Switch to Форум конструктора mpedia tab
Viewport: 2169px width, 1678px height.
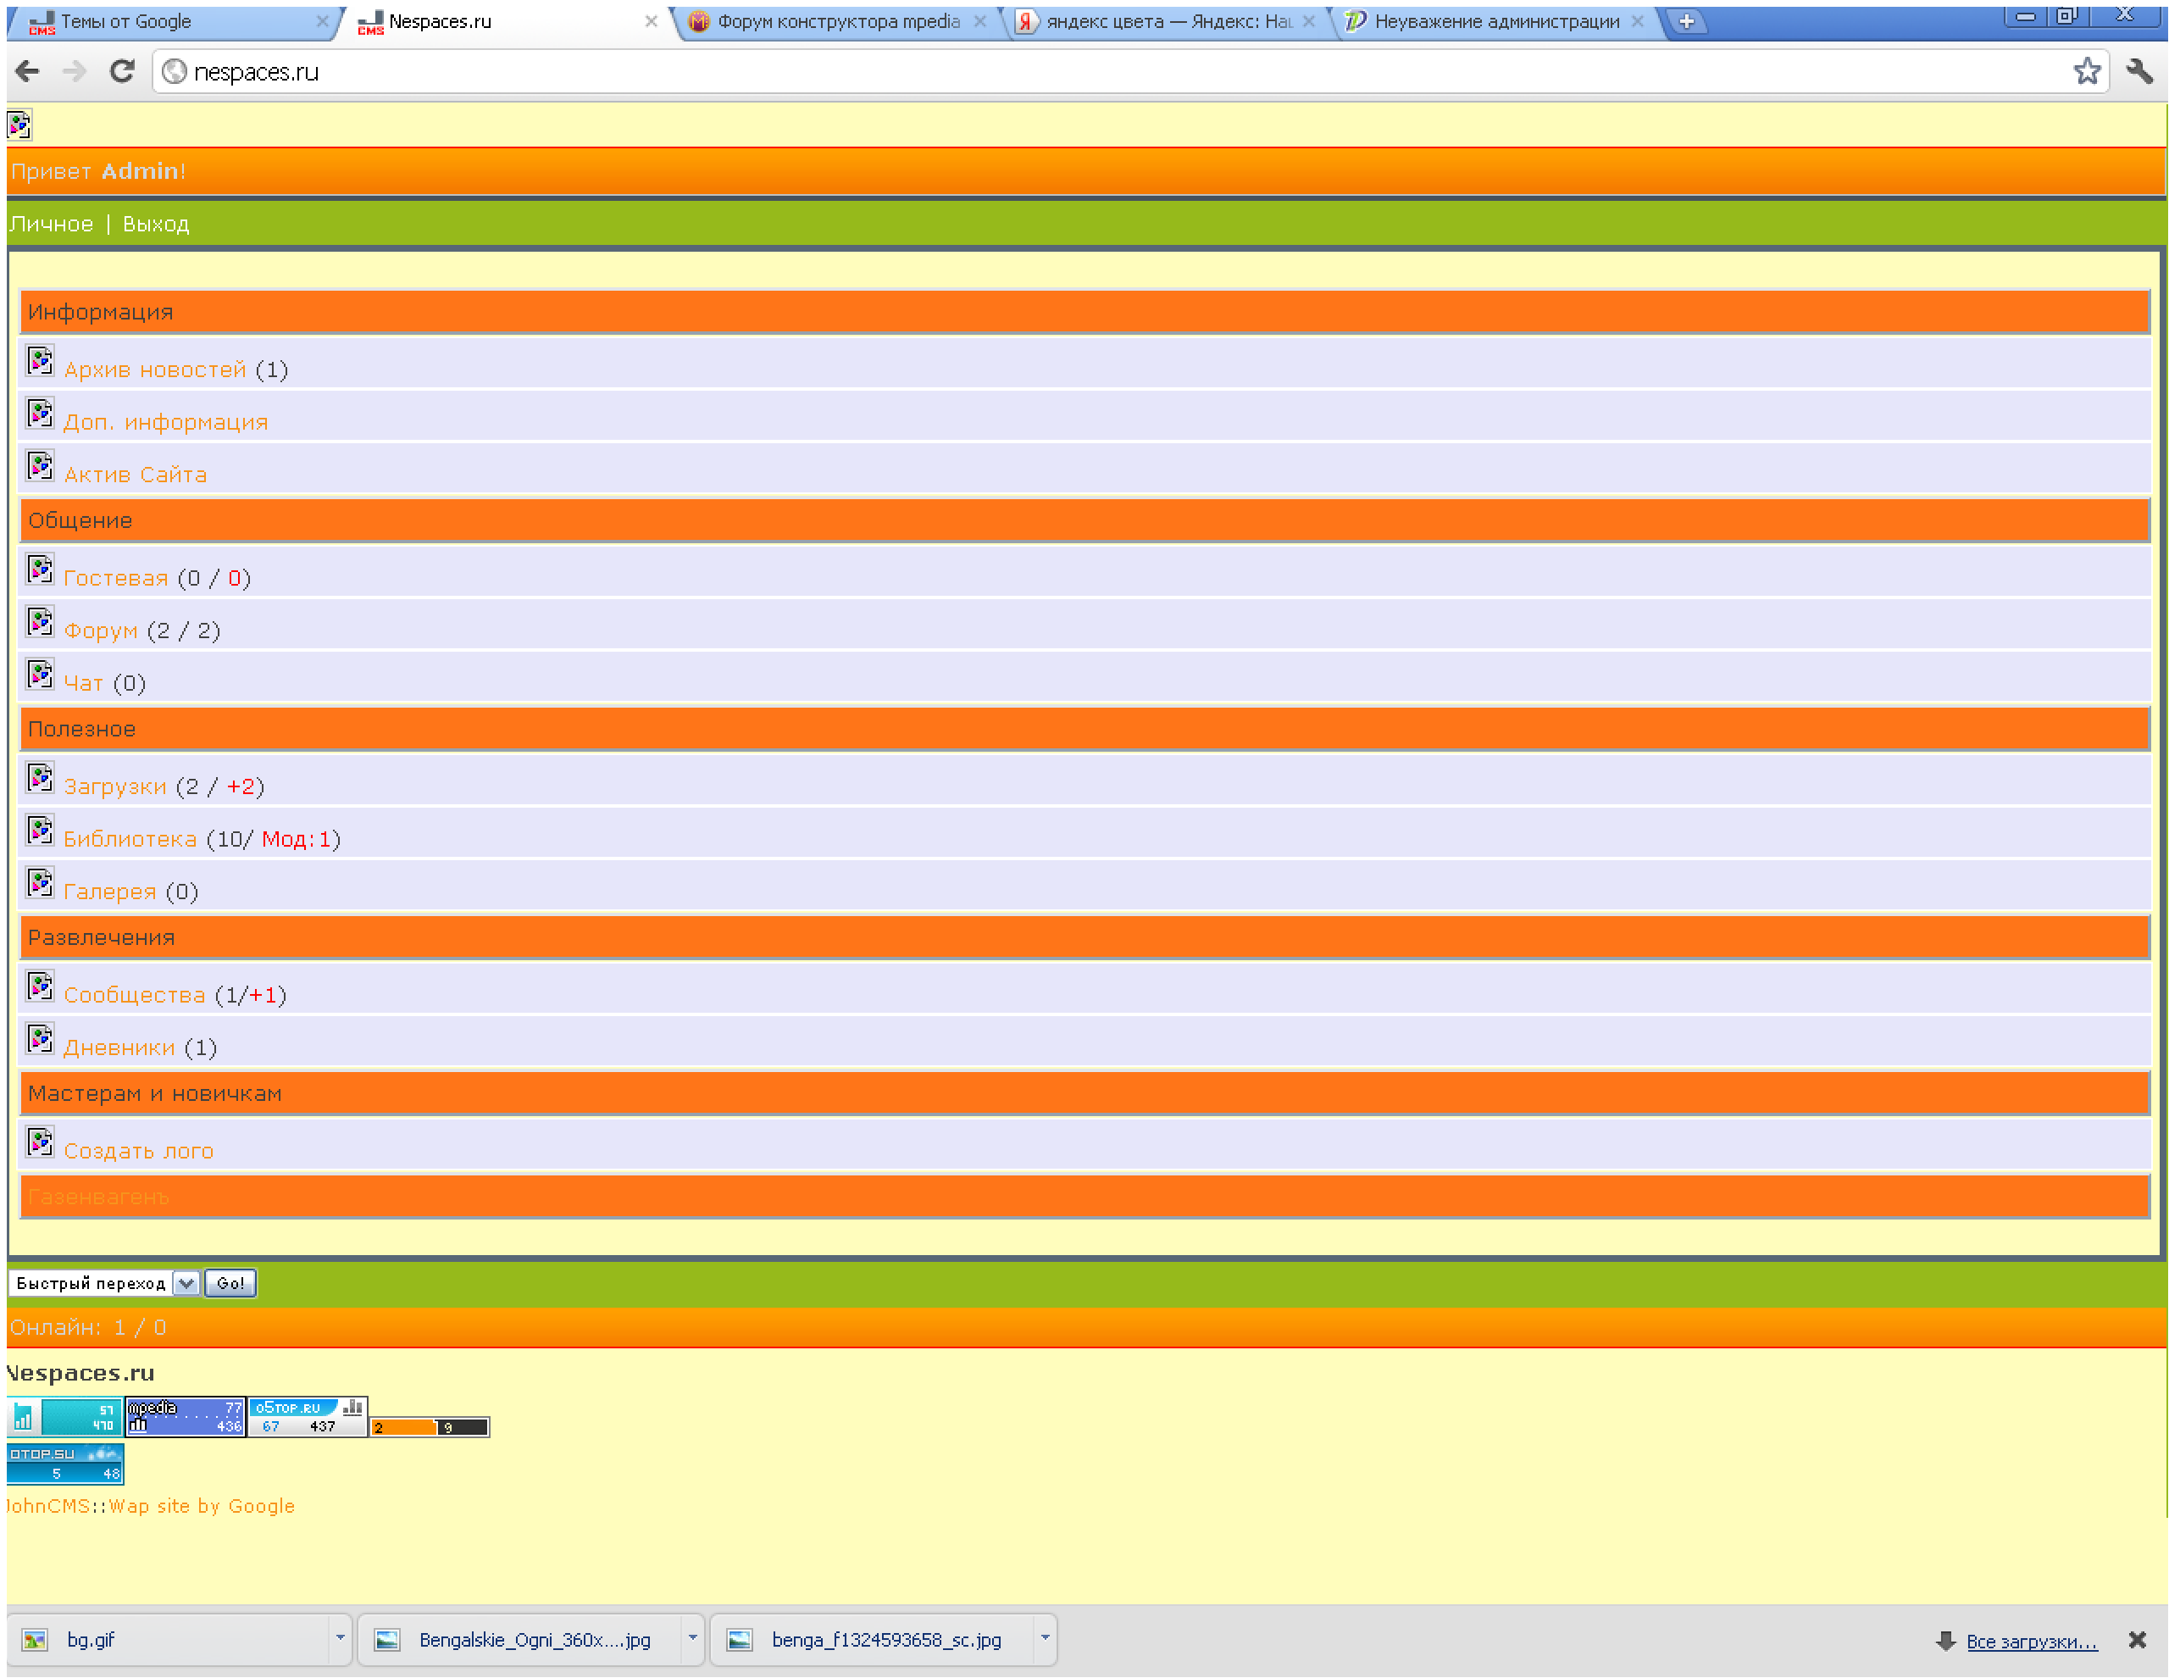tap(837, 21)
